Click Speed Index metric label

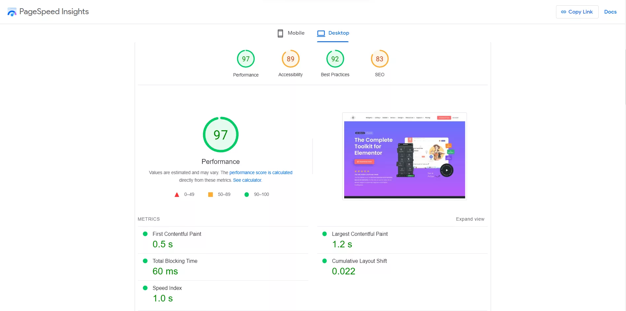click(x=167, y=288)
